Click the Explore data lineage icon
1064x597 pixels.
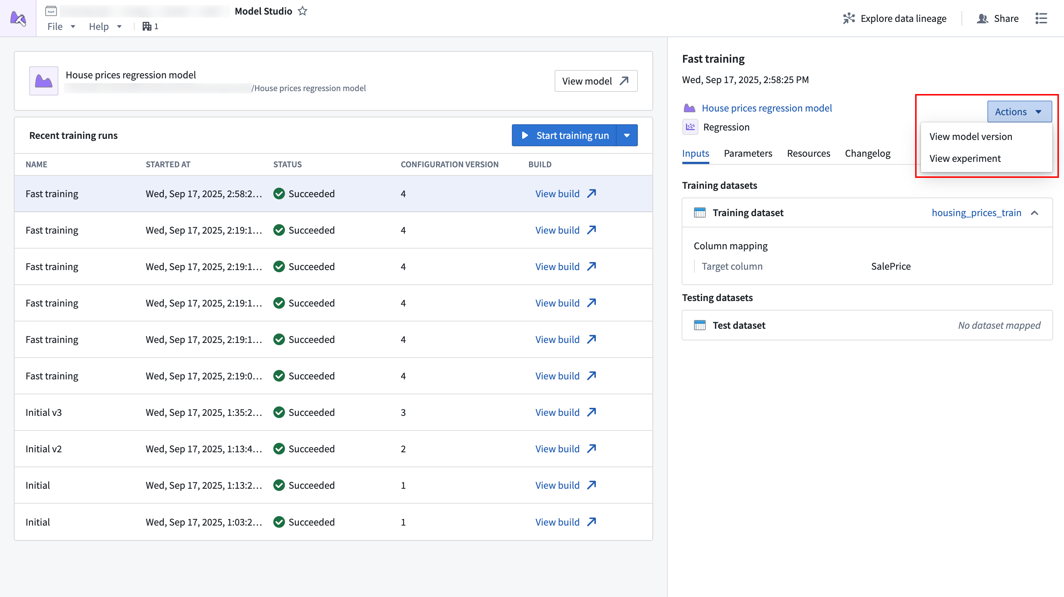849,18
